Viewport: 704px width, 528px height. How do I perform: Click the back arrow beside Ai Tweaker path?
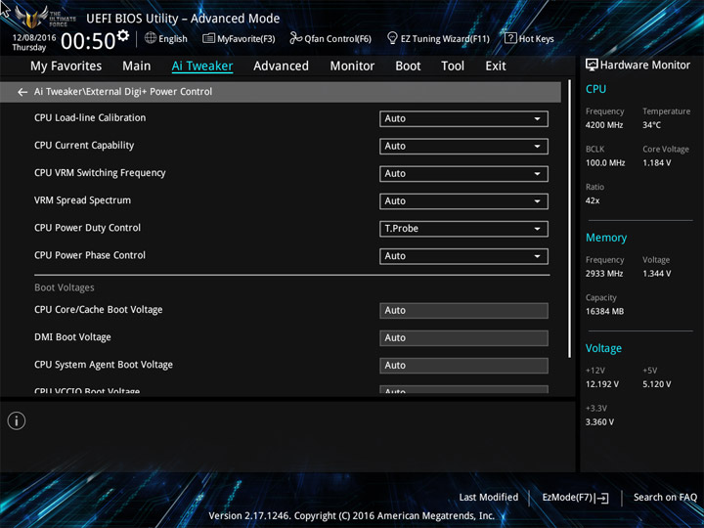click(x=22, y=92)
